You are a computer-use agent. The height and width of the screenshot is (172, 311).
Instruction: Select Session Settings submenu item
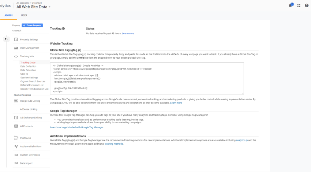(x=29, y=78)
